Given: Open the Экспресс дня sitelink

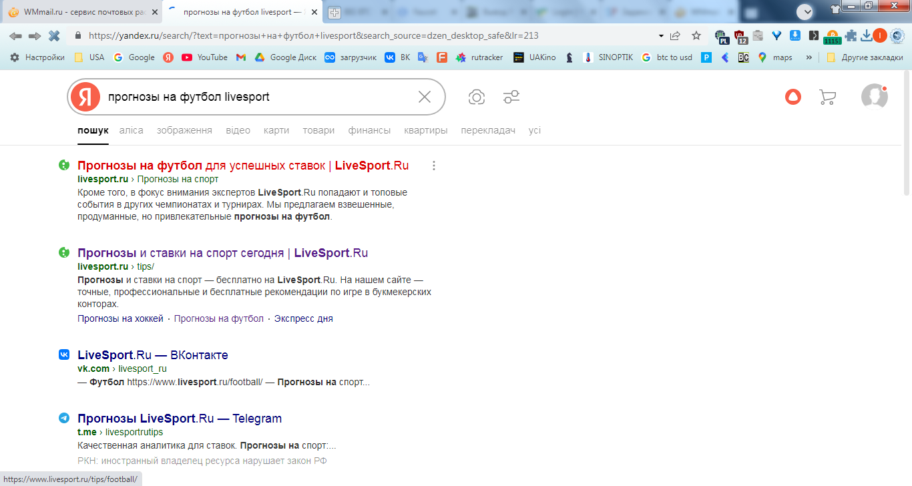Looking at the screenshot, I should (x=304, y=318).
